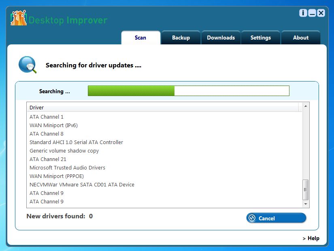
Task: Click the Searching for driver updates heading
Action: coord(93,65)
